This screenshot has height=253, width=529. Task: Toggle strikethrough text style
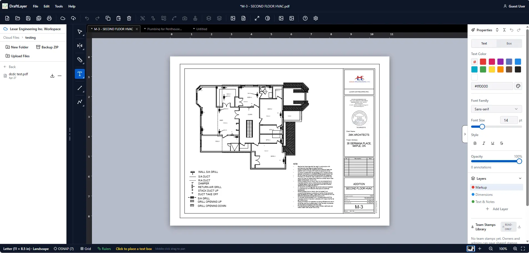click(502, 143)
